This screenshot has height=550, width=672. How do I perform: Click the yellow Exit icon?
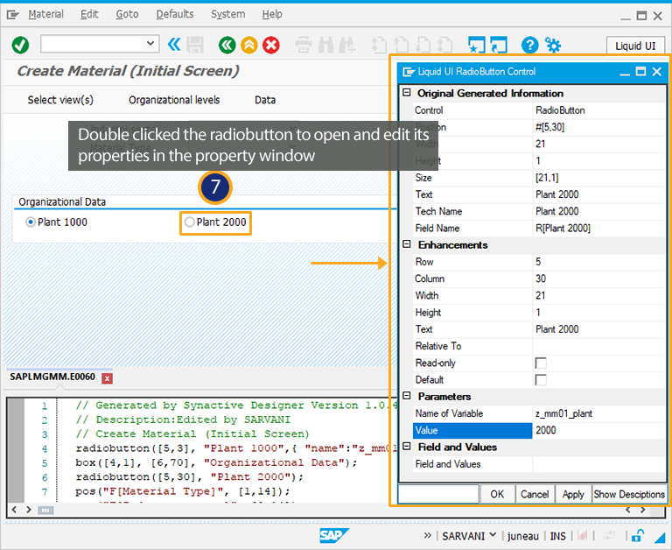[x=249, y=45]
